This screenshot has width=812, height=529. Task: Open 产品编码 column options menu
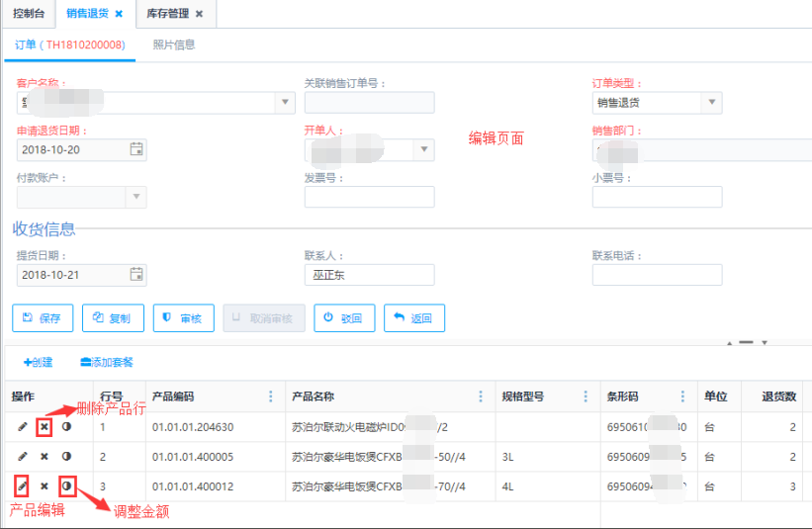click(x=271, y=397)
